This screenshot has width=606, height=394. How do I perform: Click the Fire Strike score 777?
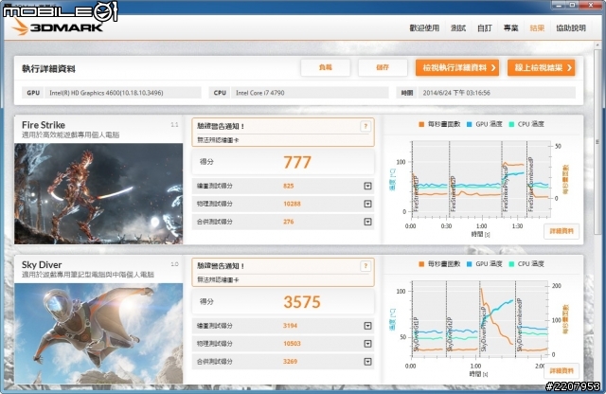[297, 162]
